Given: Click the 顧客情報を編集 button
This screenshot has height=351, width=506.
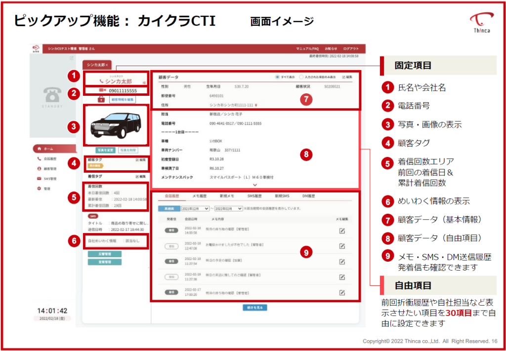Looking at the screenshot, I should [x=122, y=100].
